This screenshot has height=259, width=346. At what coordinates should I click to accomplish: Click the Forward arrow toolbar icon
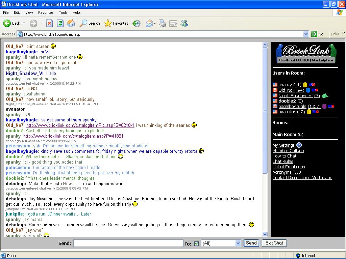point(33,23)
